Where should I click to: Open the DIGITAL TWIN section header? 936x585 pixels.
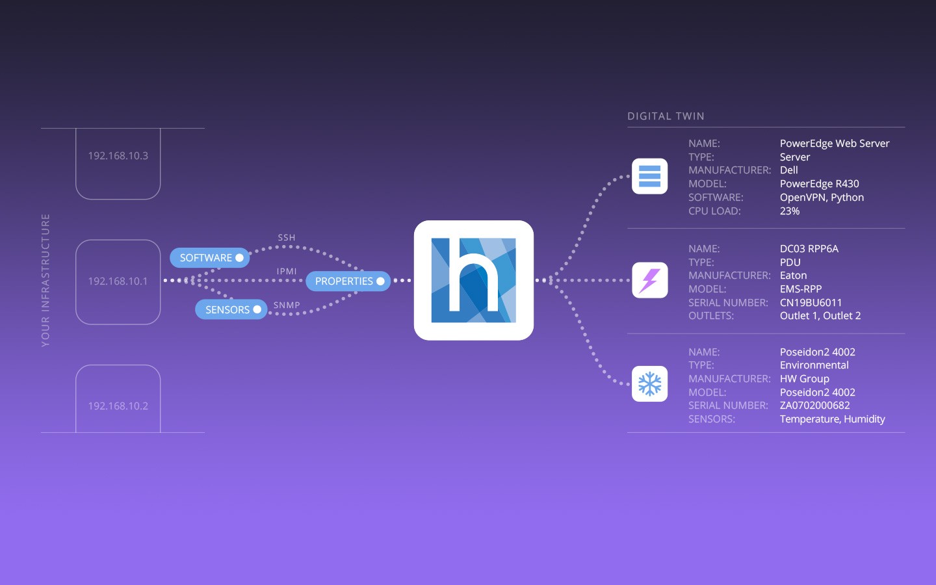(666, 116)
